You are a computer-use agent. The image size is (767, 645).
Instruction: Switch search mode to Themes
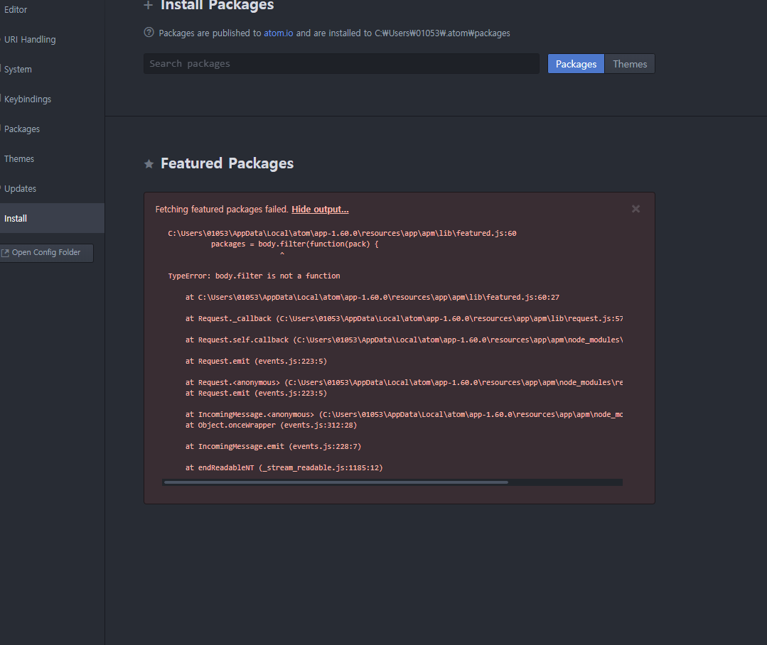click(x=630, y=64)
